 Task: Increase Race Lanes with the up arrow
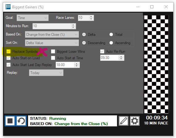91,17
